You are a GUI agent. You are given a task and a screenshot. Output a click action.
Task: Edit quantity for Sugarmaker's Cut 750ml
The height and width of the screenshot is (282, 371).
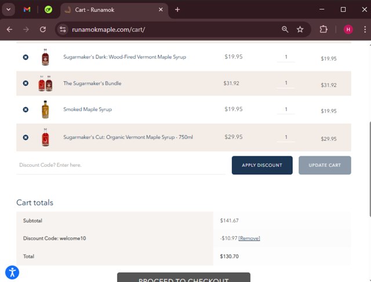[286, 137]
